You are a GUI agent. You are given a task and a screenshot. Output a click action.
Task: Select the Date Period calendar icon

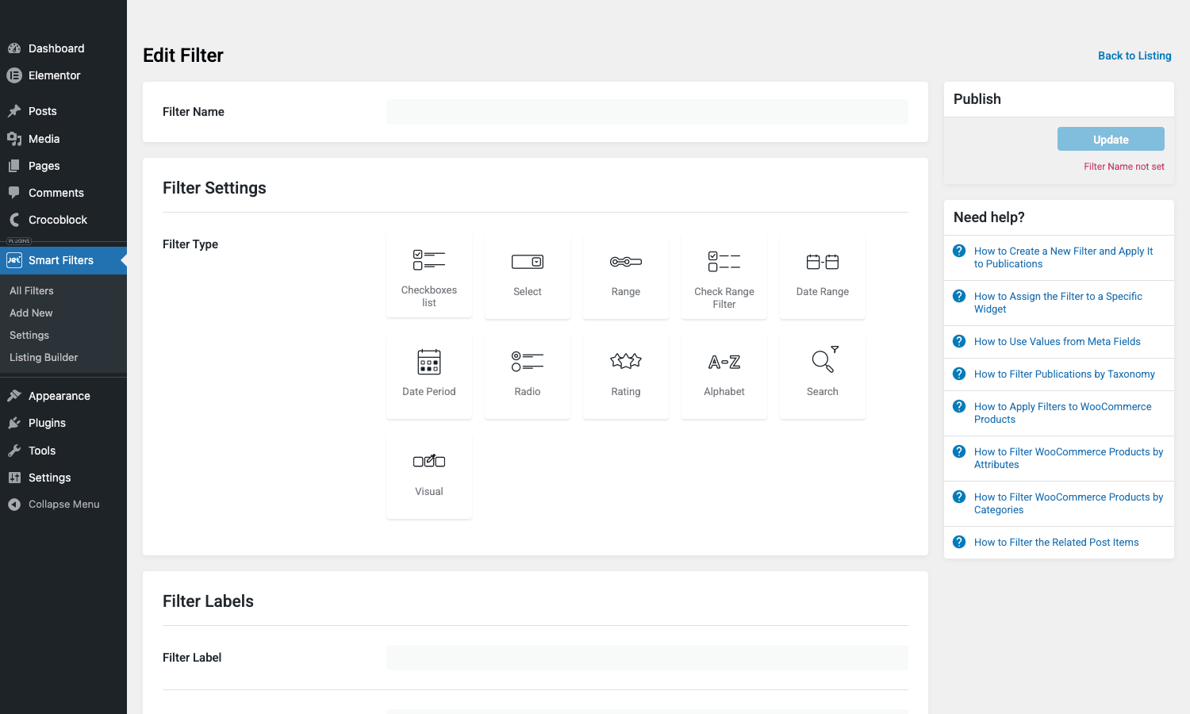429,362
